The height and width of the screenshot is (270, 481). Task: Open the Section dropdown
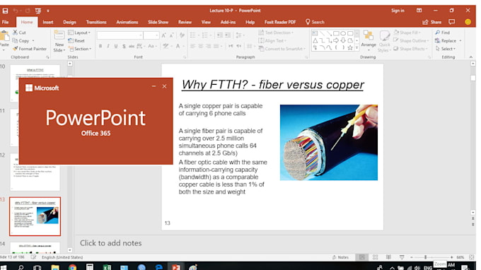(80, 49)
